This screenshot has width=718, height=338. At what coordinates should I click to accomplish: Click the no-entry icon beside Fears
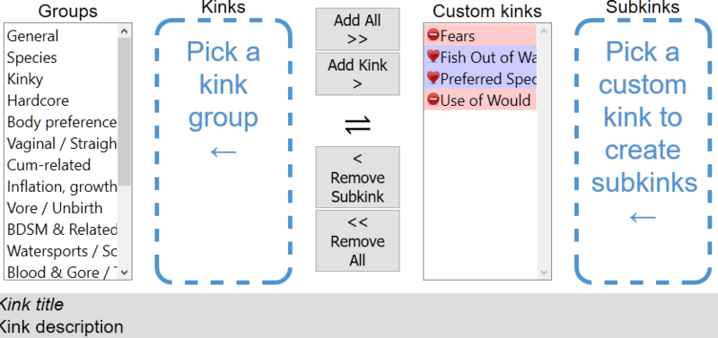(x=433, y=34)
